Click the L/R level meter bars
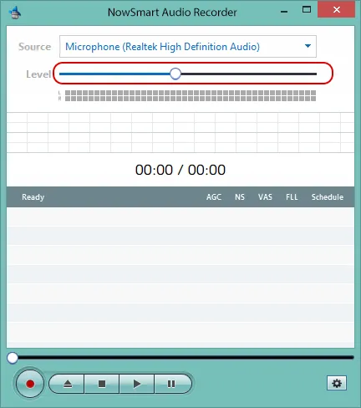Viewport: 361px width, 408px height. point(191,95)
